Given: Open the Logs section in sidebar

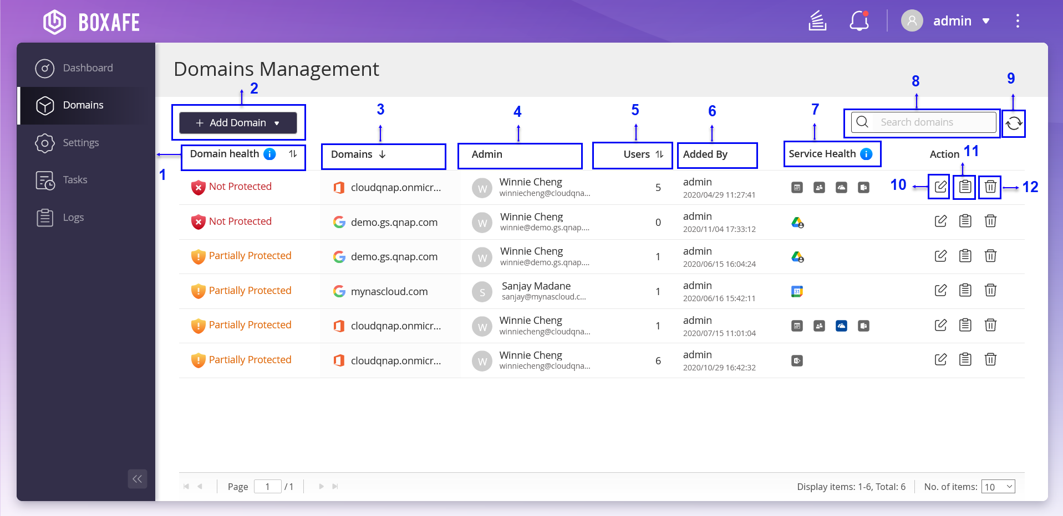Looking at the screenshot, I should pyautogui.click(x=73, y=218).
